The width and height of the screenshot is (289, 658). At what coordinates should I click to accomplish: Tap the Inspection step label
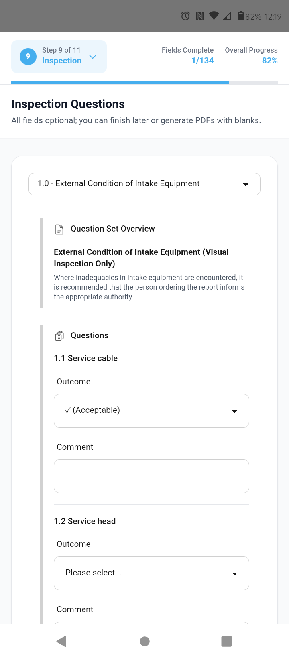[61, 61]
